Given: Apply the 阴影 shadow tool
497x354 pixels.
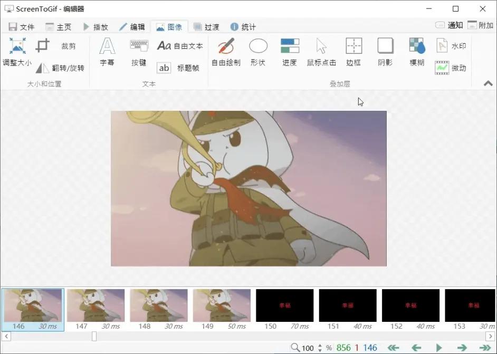Looking at the screenshot, I should (385, 52).
